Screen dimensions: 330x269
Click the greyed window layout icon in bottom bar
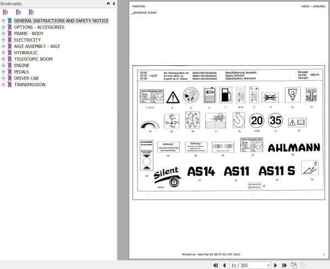point(303,265)
